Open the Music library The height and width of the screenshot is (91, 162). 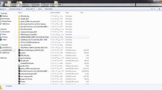tap(4, 34)
